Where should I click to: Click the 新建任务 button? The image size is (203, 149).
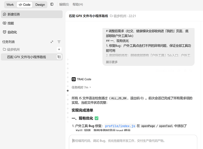tap(32, 14)
